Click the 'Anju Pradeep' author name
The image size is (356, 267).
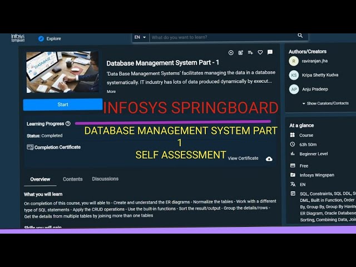pos(315,89)
